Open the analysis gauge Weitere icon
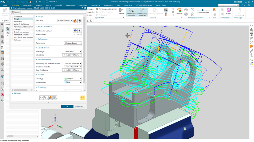This screenshot has width=254, height=142. tap(179, 11)
